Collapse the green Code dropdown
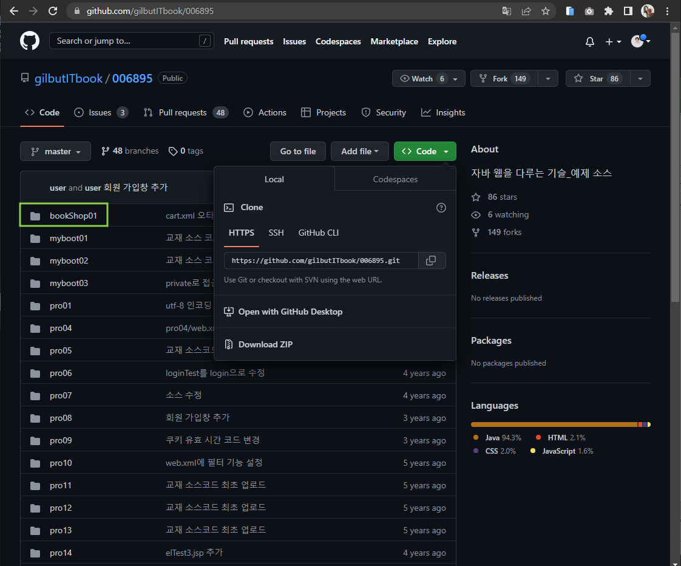 [425, 151]
